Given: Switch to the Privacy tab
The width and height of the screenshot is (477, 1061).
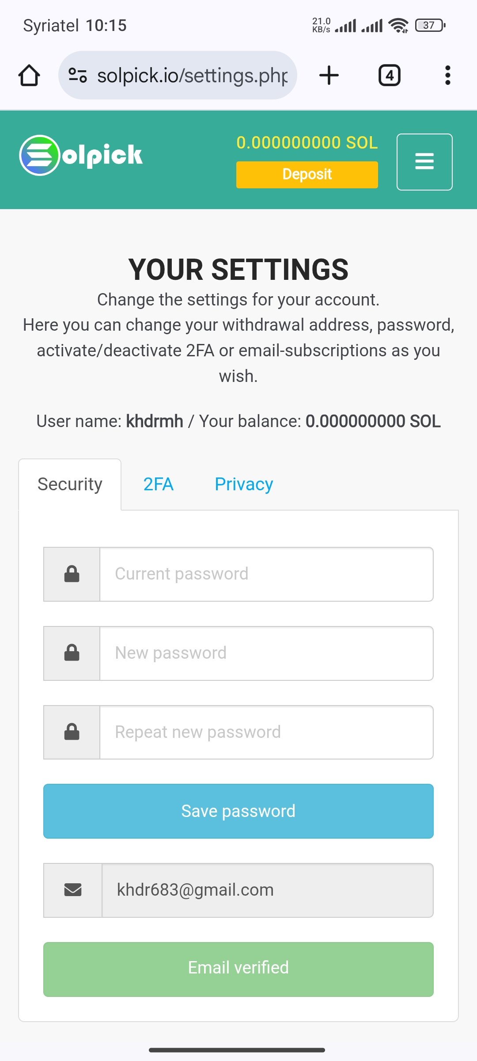Looking at the screenshot, I should coord(244,484).
